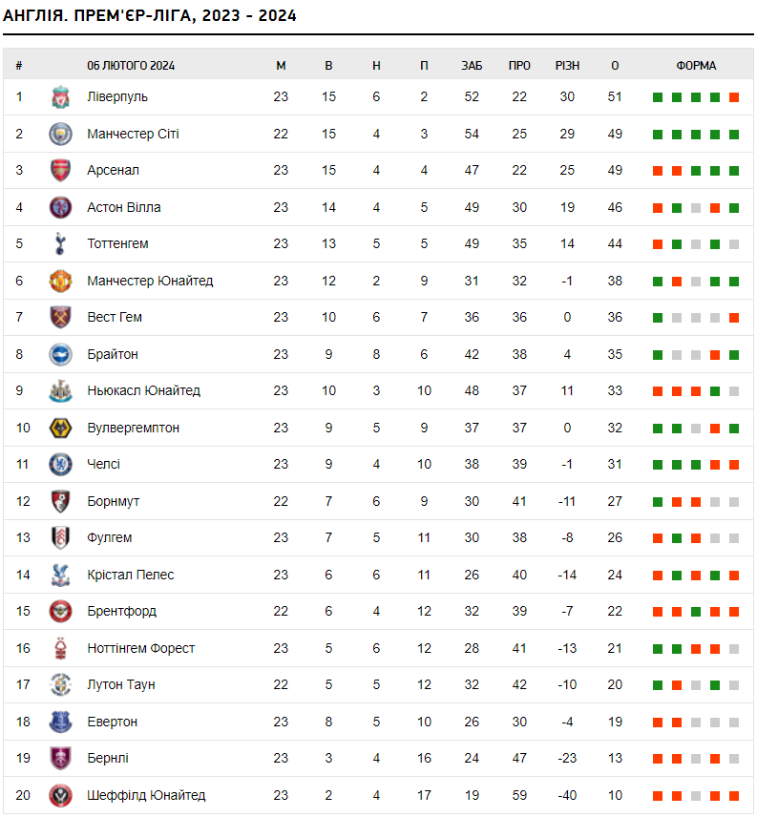
Task: Sort by the ЗАБ goals scored header
Action: (x=472, y=66)
